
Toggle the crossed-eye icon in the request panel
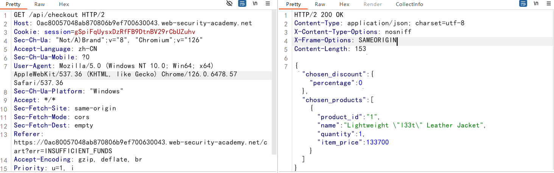(229, 4)
